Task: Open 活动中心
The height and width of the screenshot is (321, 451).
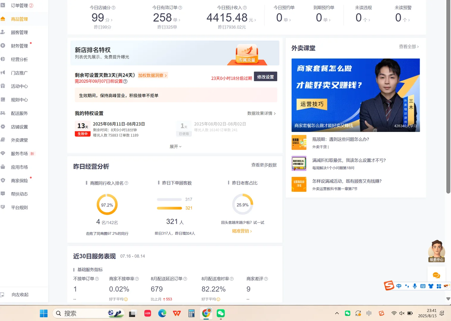Action: click(19, 86)
